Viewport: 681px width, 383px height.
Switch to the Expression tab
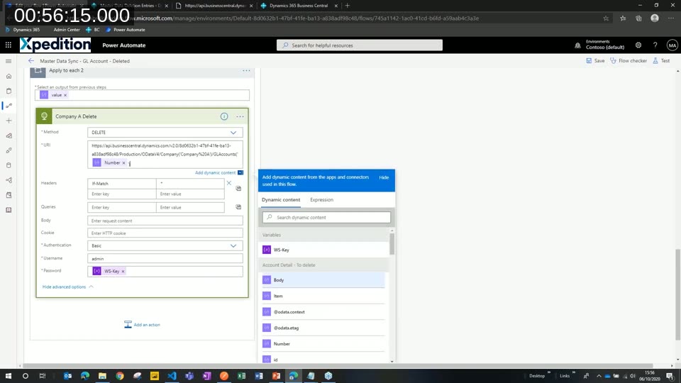[x=322, y=200]
